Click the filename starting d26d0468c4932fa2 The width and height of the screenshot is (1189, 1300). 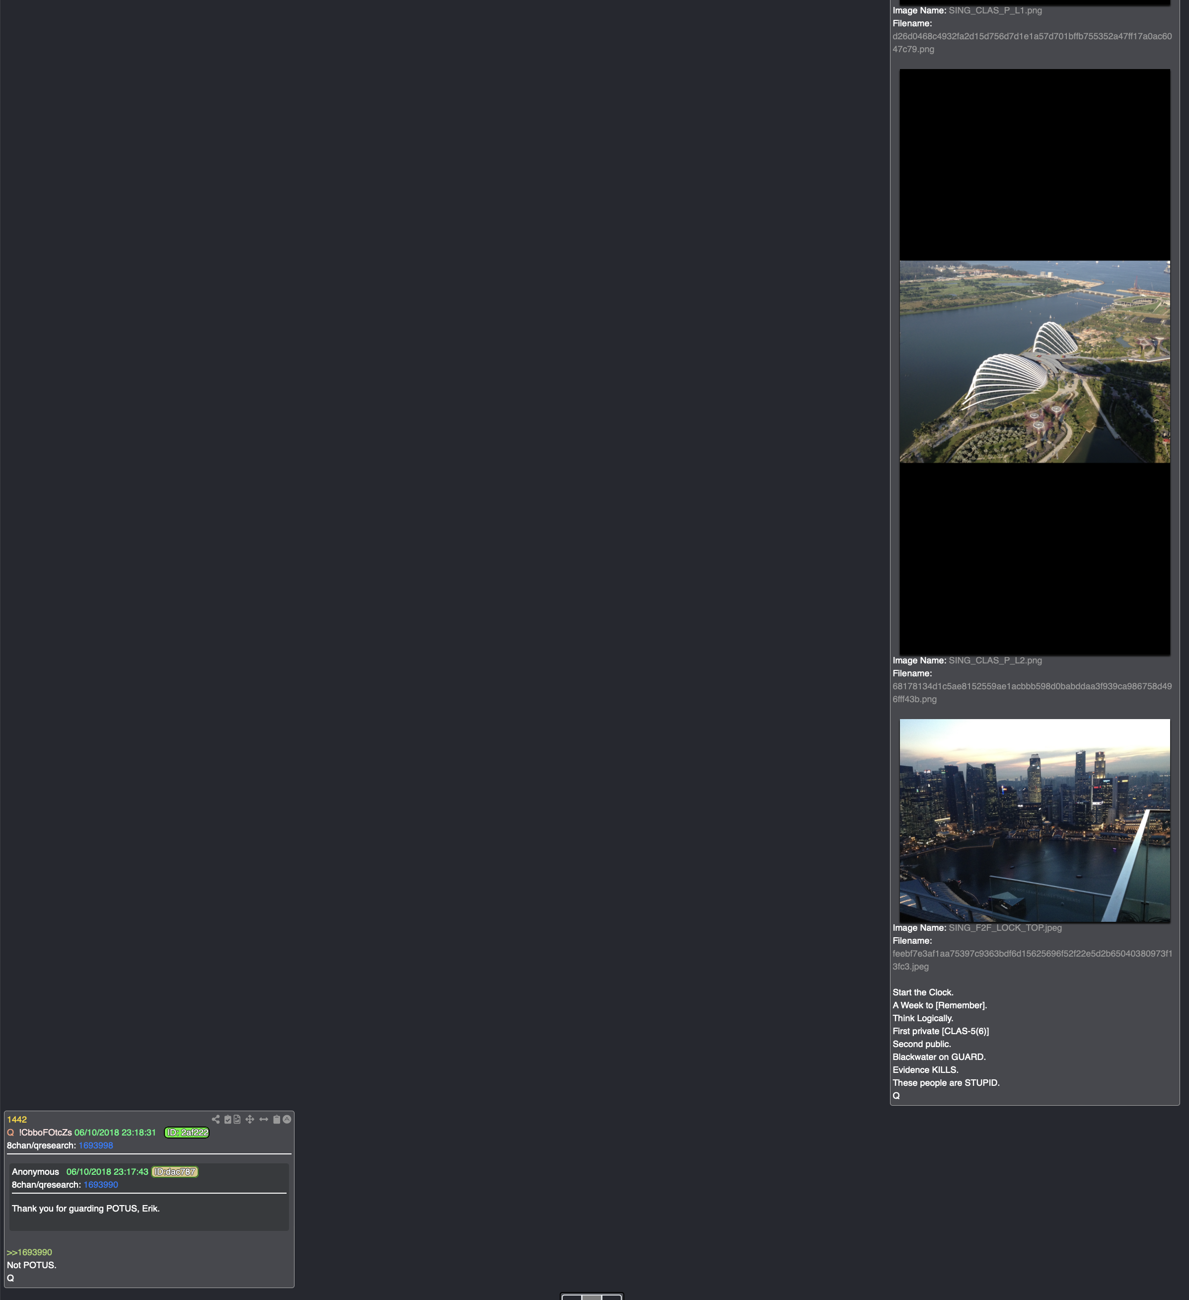pyautogui.click(x=1032, y=43)
